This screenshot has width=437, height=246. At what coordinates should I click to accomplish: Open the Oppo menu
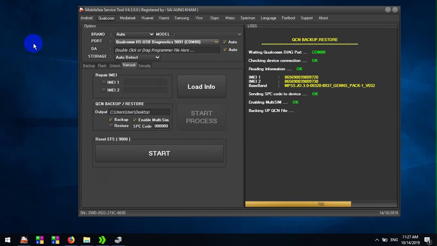215,18
